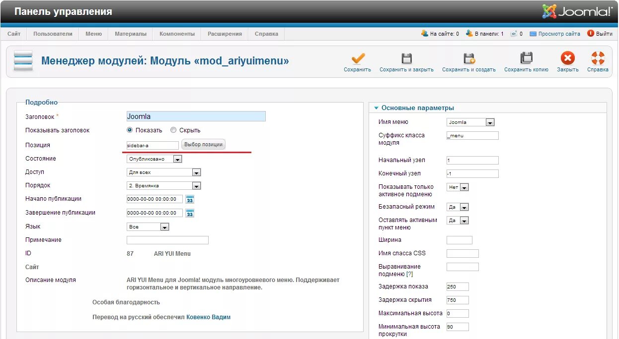Click the Суффикс класса модуля field

coord(472,136)
